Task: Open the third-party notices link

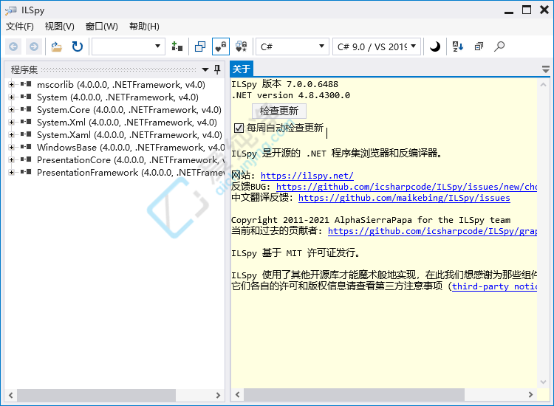Action: (494, 286)
